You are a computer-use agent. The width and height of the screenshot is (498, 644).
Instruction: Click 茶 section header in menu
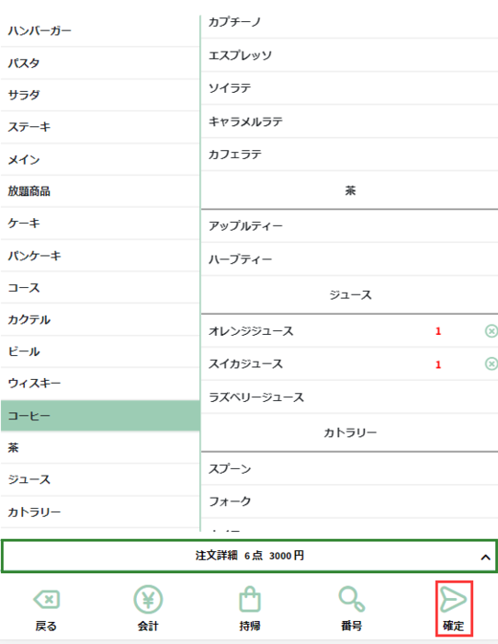tap(350, 190)
